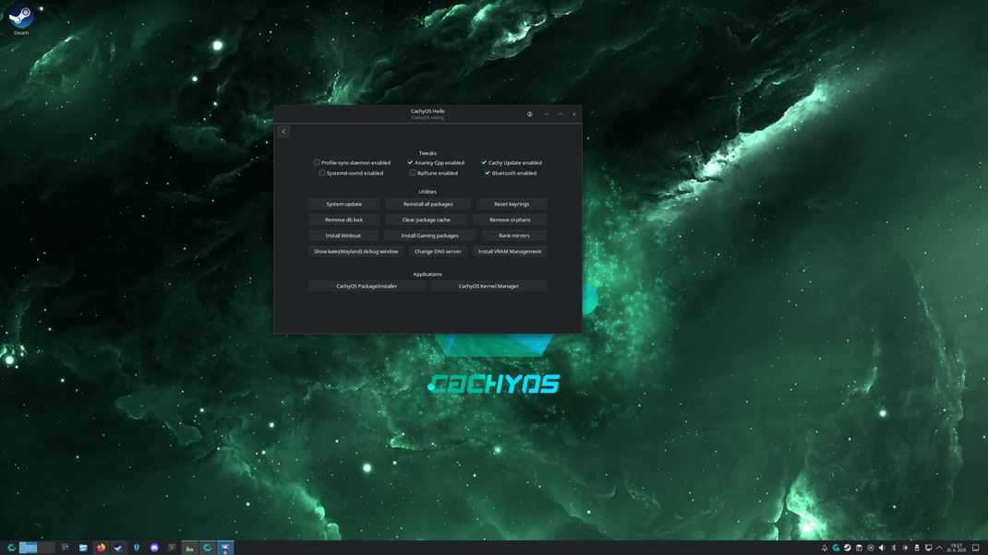Click the Remove orphans button
The height and width of the screenshot is (555, 988).
[x=510, y=219]
